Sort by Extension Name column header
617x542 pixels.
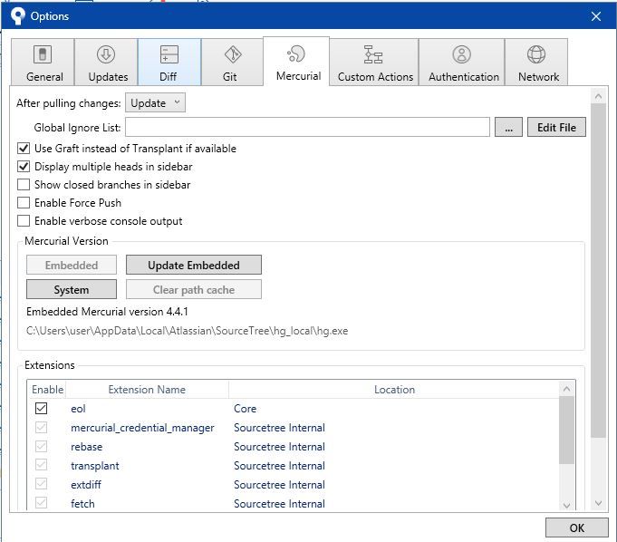pos(147,390)
